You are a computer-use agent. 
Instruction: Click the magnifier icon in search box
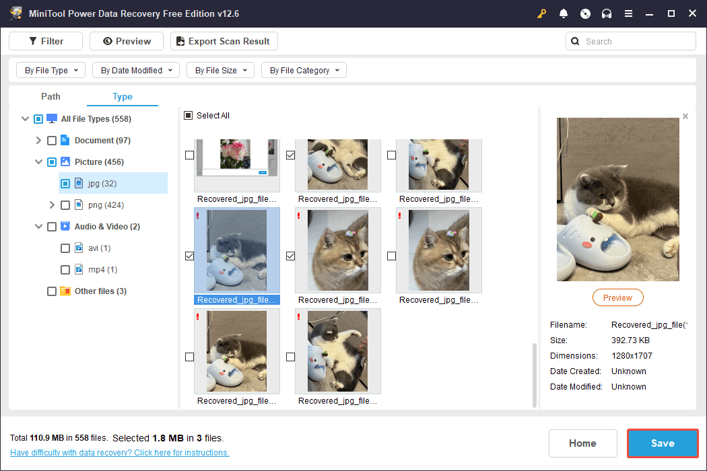(x=575, y=41)
